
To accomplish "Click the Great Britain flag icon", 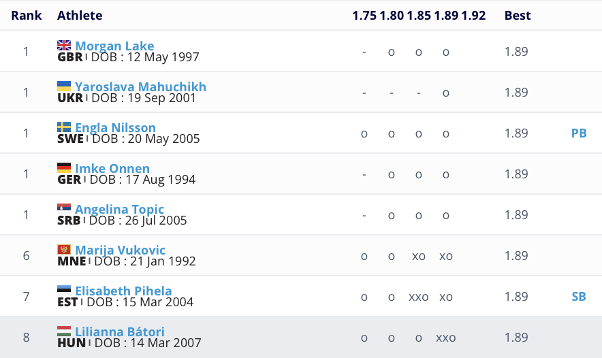I will pos(64,46).
